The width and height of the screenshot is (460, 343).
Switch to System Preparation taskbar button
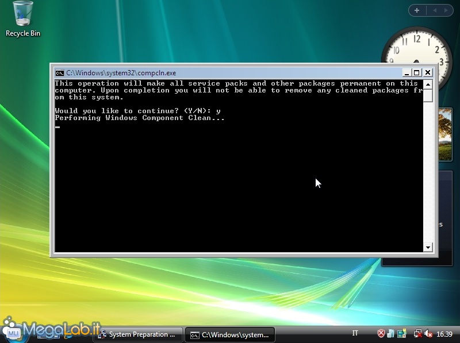(138, 334)
